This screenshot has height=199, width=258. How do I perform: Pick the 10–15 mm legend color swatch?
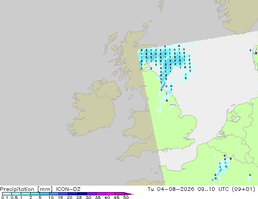(x=54, y=194)
